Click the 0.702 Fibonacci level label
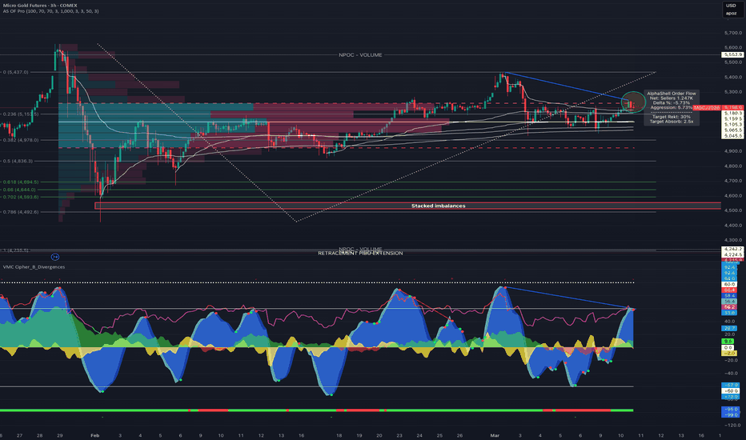 click(21, 197)
